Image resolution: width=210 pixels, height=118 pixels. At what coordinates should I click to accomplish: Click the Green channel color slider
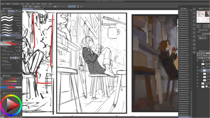click(x=10, y=81)
